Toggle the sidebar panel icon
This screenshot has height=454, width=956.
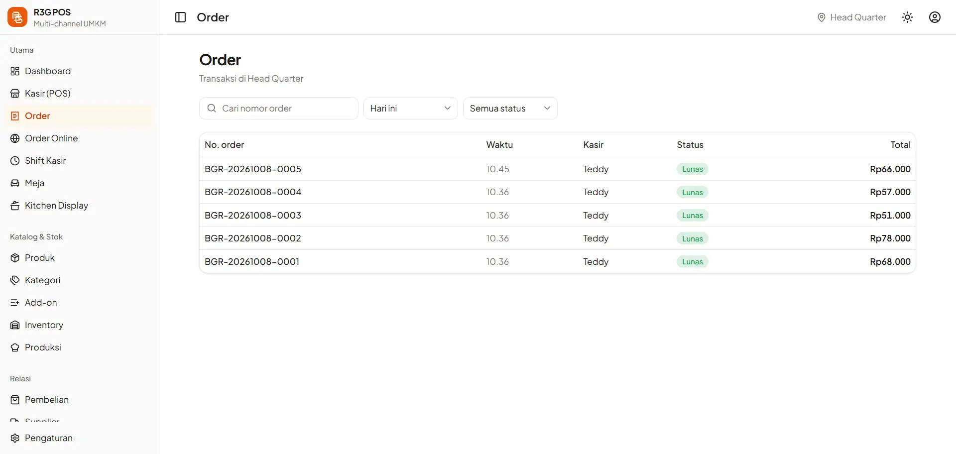click(180, 17)
